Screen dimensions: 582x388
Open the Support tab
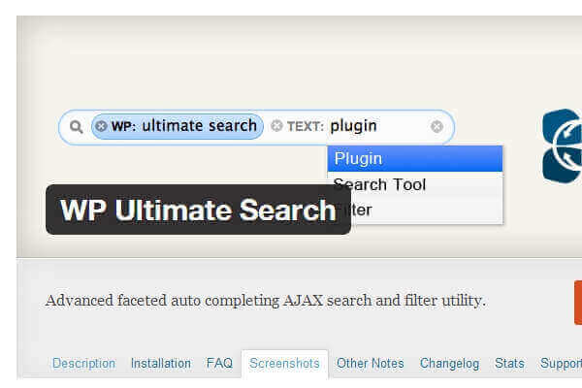(x=561, y=364)
